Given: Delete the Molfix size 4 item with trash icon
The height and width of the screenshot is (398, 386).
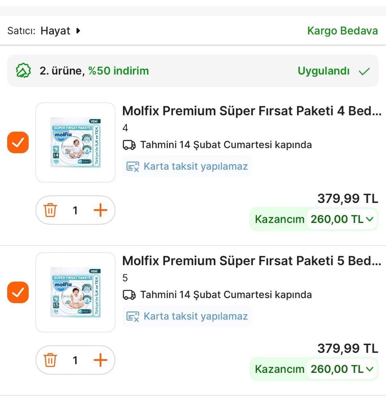Looking at the screenshot, I should 50,210.
